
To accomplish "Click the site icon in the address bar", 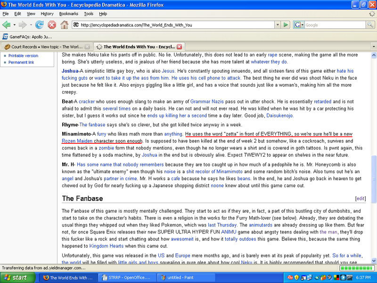I will (x=76, y=25).
